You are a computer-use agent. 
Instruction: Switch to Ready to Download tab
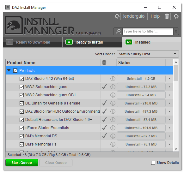click(33, 42)
